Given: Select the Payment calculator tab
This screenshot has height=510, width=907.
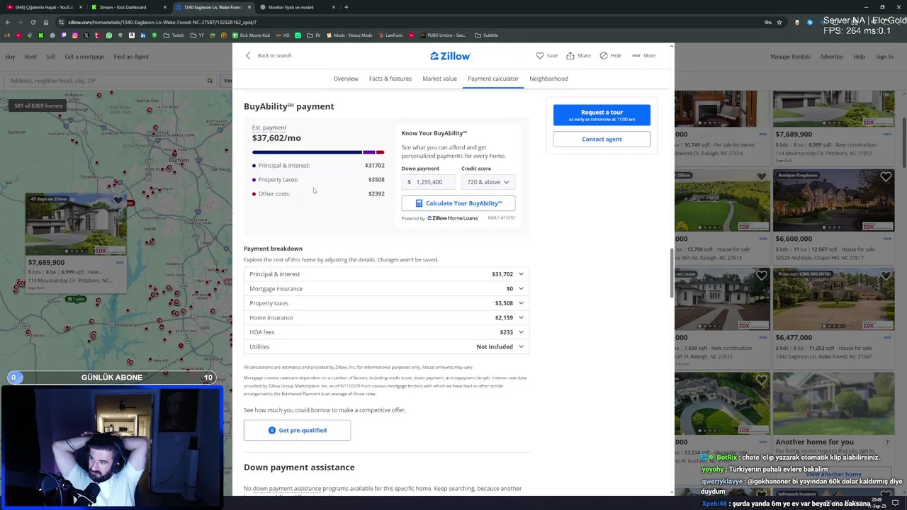Looking at the screenshot, I should click(x=492, y=79).
